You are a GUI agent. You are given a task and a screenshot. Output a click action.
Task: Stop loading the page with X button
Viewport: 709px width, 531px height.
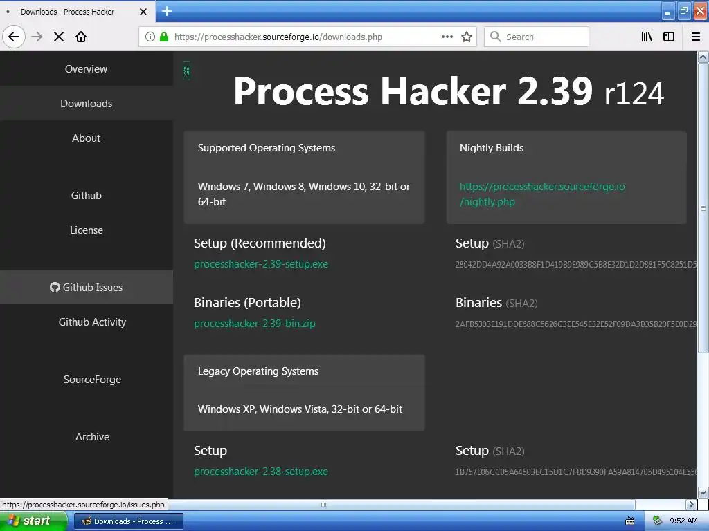[59, 37]
